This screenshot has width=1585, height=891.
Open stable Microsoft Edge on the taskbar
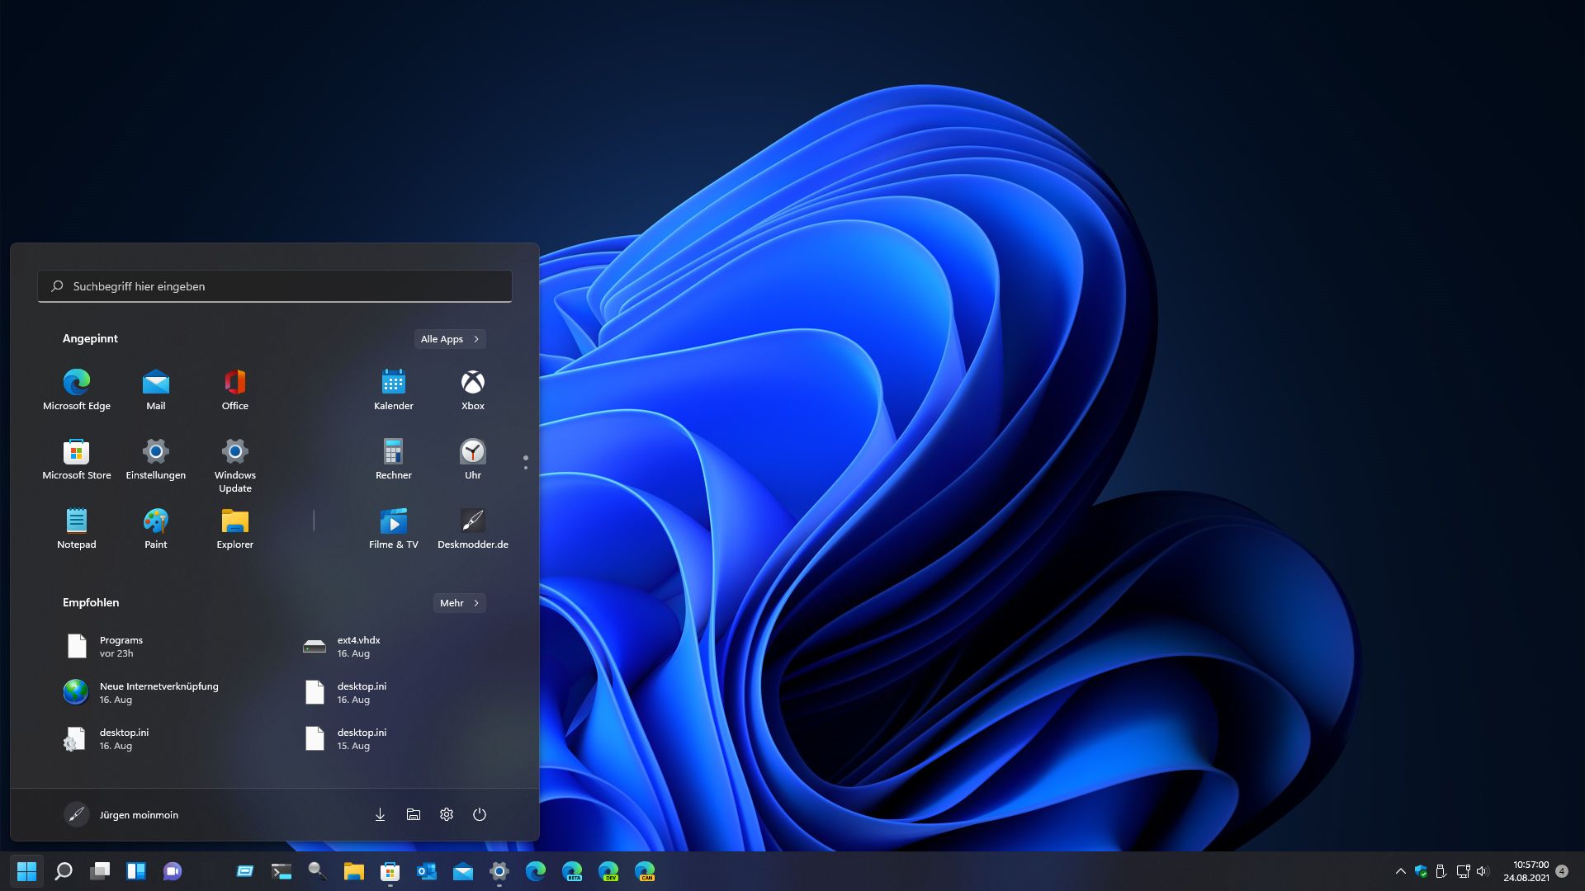[536, 871]
